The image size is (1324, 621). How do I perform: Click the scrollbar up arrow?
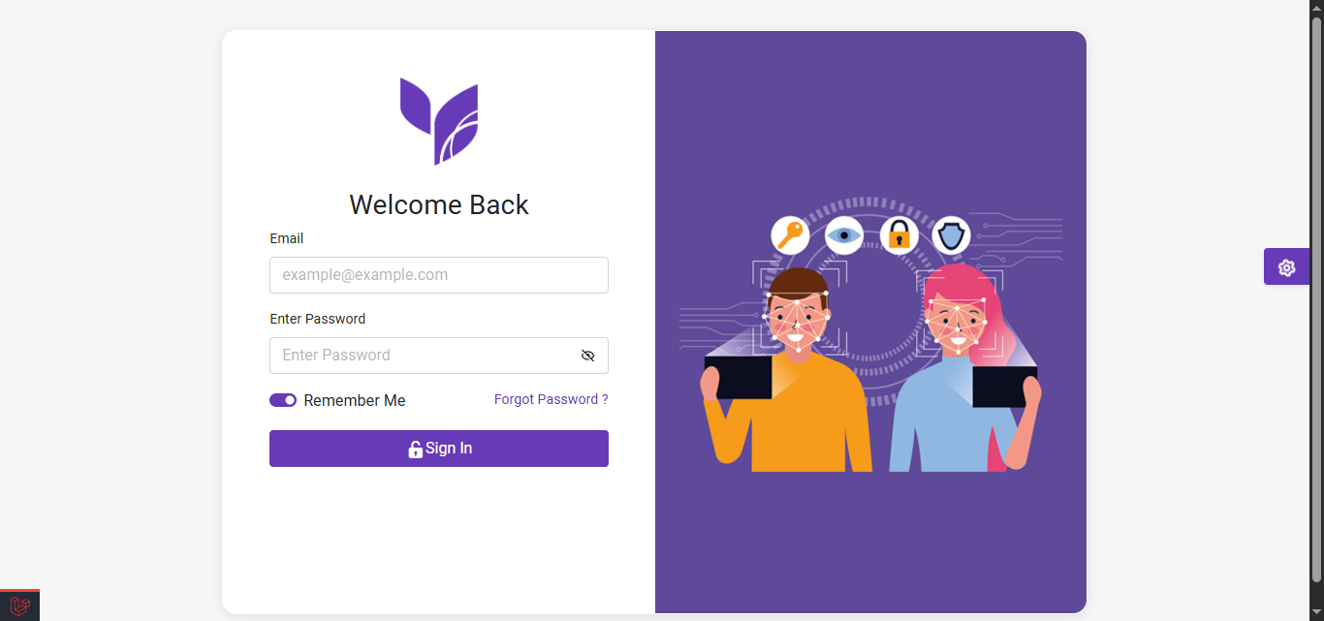point(1316,8)
